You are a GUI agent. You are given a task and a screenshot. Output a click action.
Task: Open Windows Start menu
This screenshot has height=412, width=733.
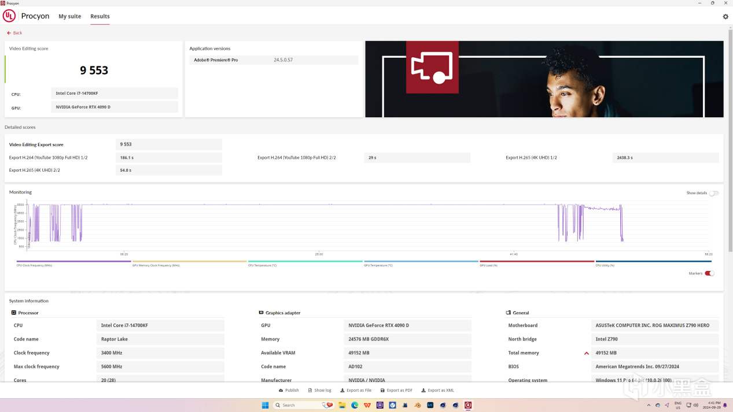[x=265, y=405]
